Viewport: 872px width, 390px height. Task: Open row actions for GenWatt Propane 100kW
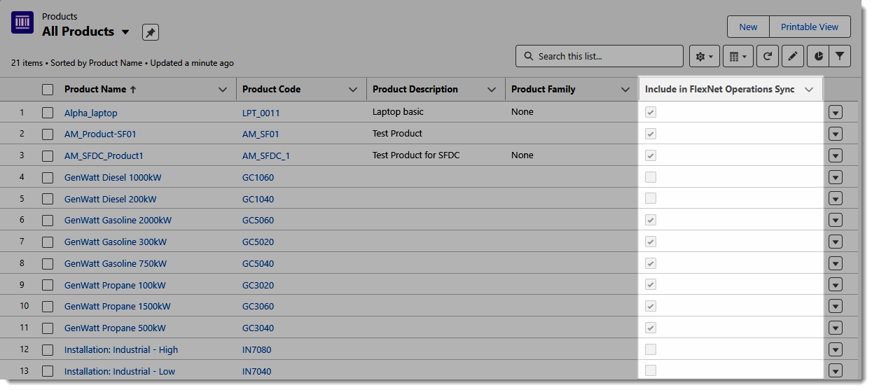coord(835,285)
